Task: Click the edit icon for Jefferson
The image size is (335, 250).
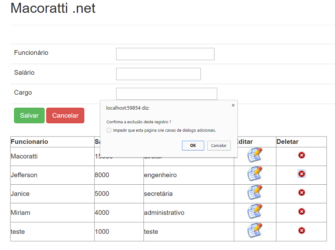Action: click(x=255, y=174)
